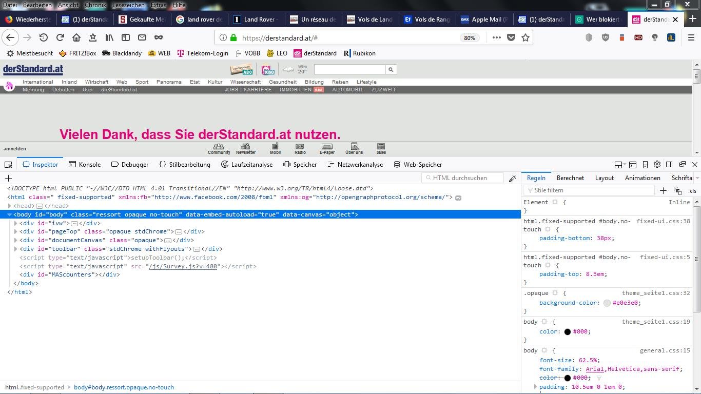This screenshot has height=394, width=701.
Task: Switch to the Konsole tab
Action: (x=85, y=165)
